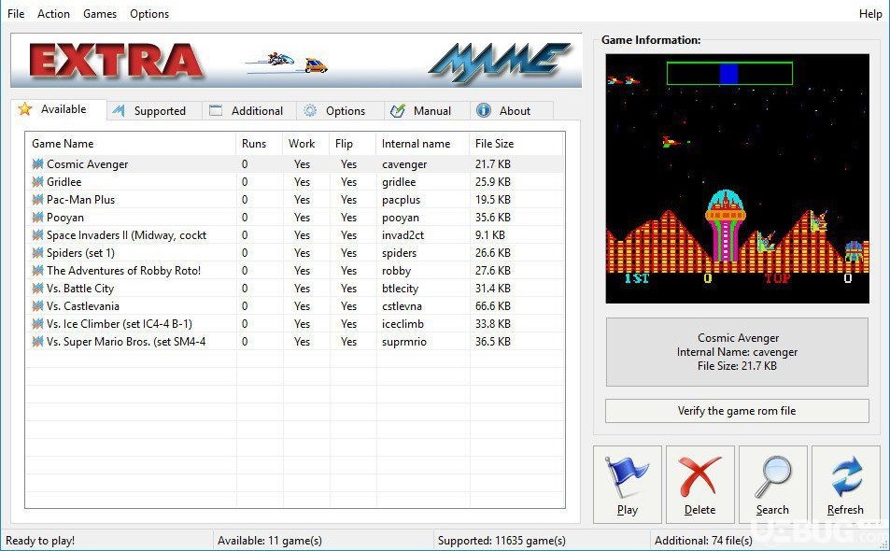
Task: Sort by Work column header
Action: (x=305, y=144)
